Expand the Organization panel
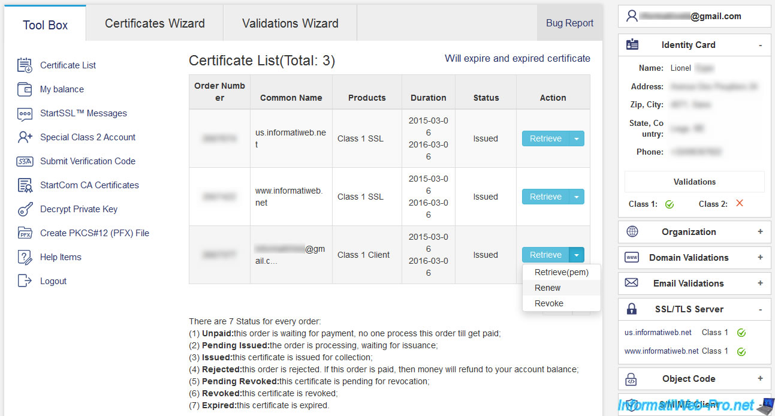The image size is (775, 416). click(760, 232)
